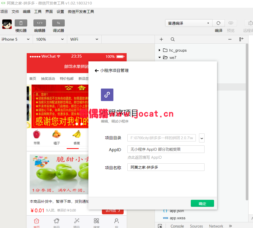Viewport: 253px width, 228px height.
Task: Click the 我 profile icon in bottom bar
Action: tap(116, 221)
